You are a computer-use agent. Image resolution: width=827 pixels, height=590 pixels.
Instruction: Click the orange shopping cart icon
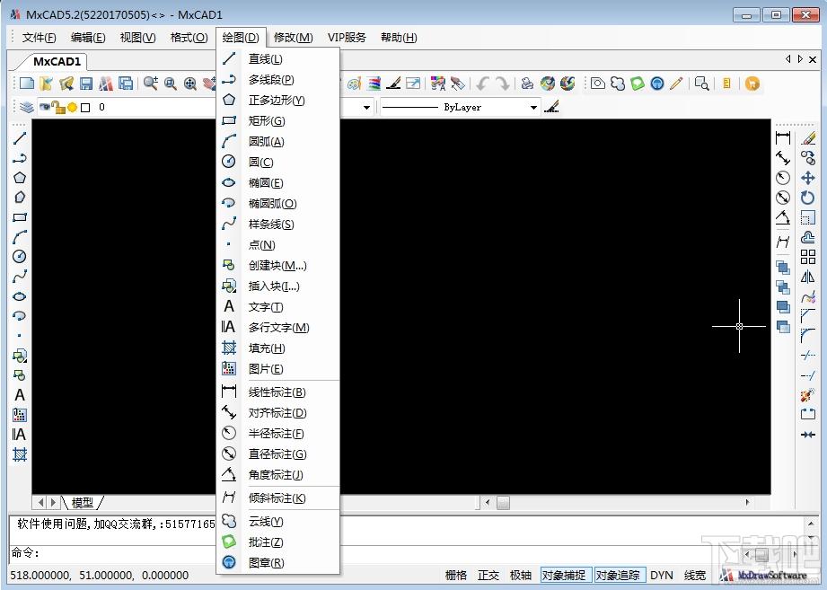click(752, 84)
